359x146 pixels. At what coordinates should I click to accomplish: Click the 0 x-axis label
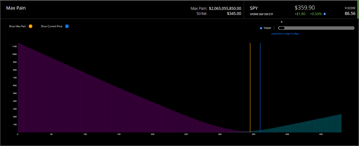tap(18, 134)
